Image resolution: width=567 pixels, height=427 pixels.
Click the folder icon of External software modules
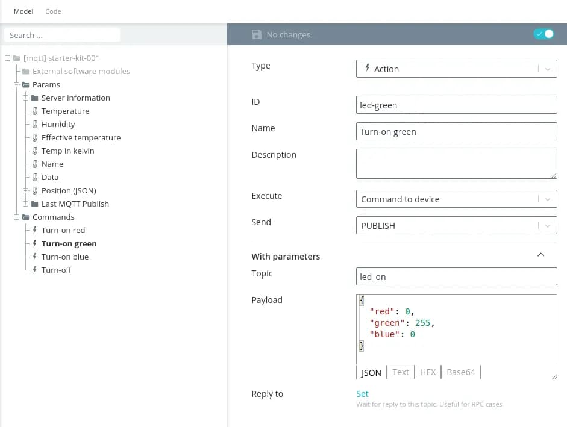pos(26,72)
